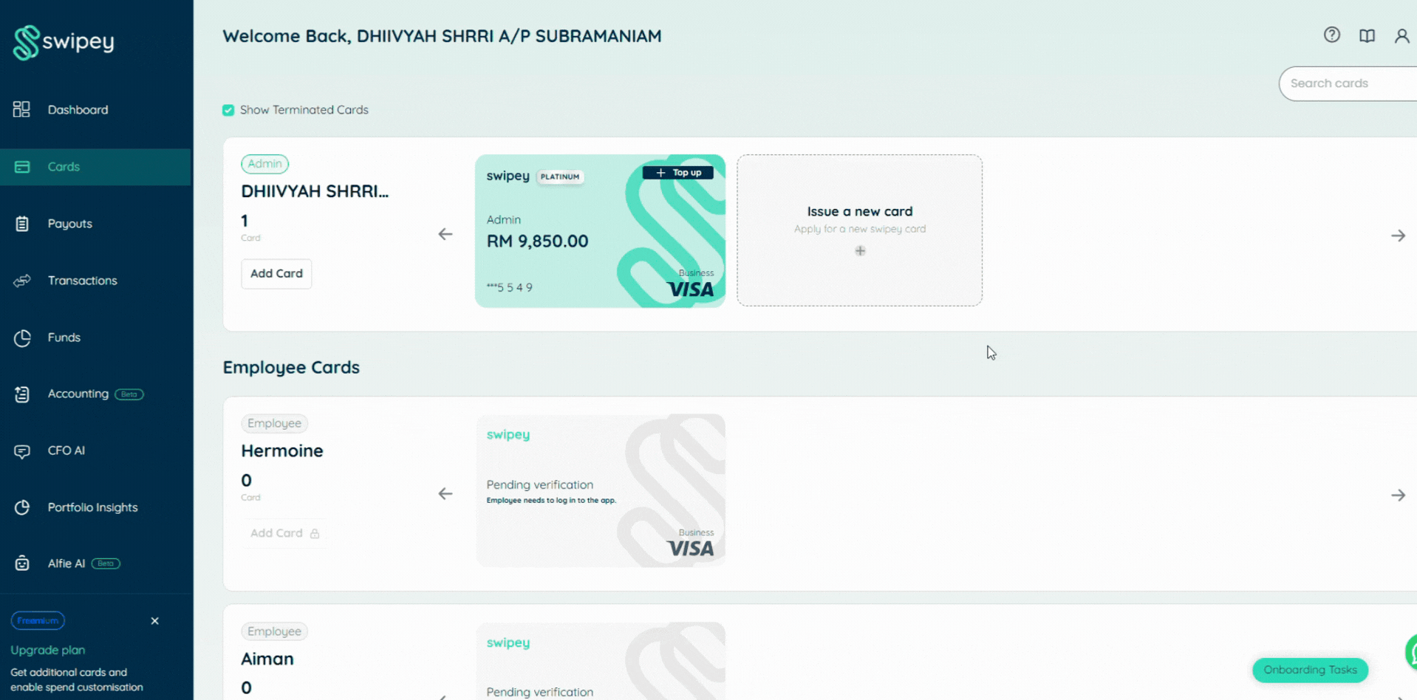Click the Search cards input field
The image size is (1417, 700).
[1348, 83]
